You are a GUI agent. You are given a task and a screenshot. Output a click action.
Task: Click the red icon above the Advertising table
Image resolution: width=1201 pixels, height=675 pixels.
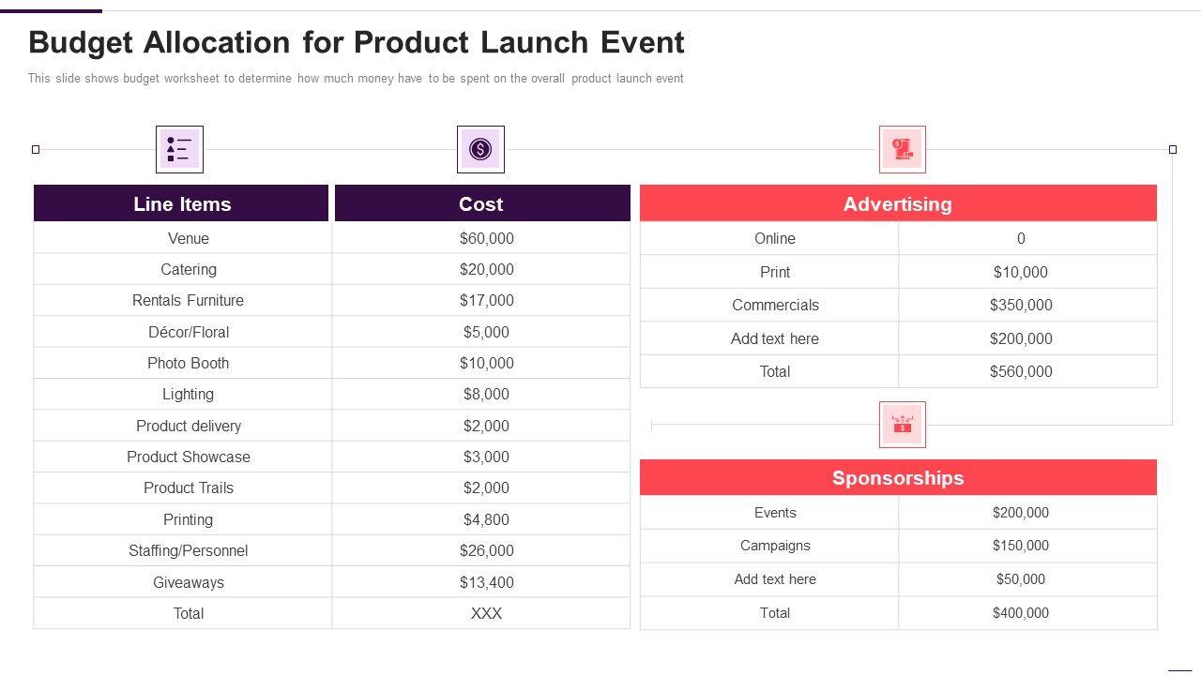pyautogui.click(x=902, y=150)
